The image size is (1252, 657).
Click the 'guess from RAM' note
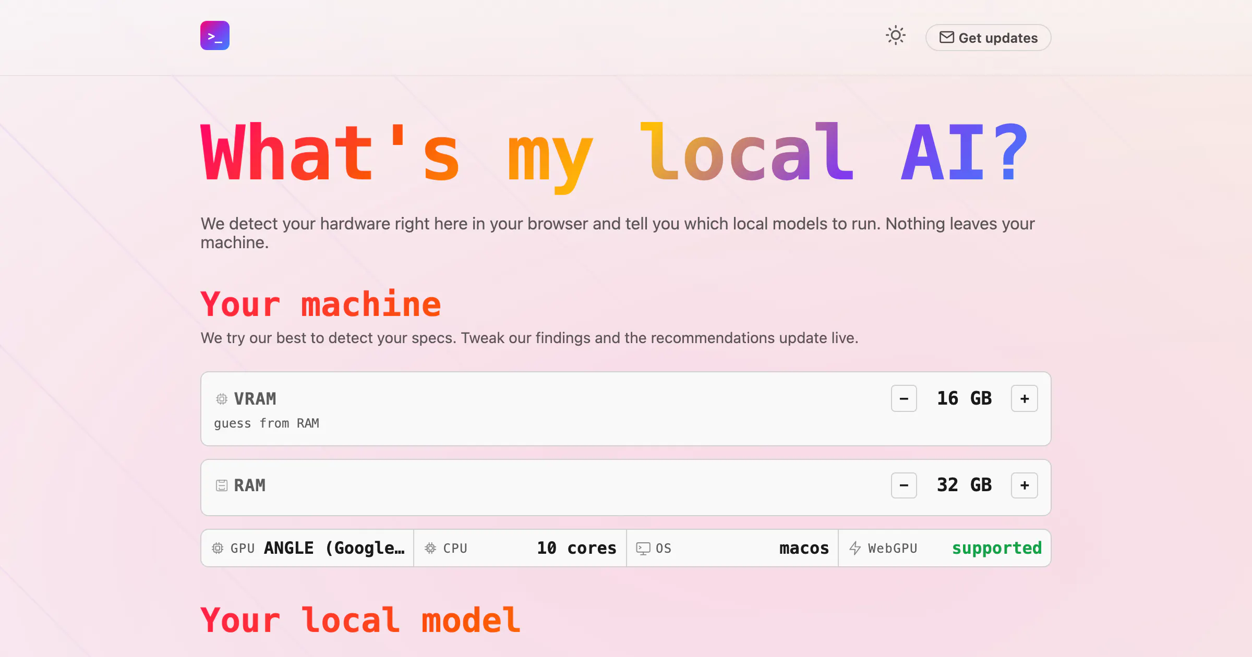coord(267,423)
